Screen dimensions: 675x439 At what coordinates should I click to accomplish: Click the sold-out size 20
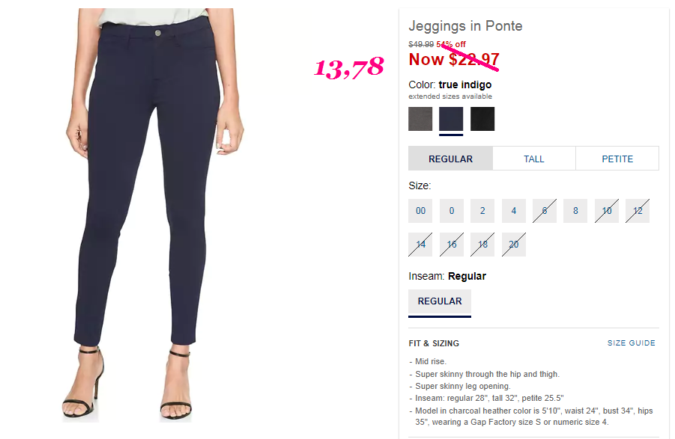(514, 245)
